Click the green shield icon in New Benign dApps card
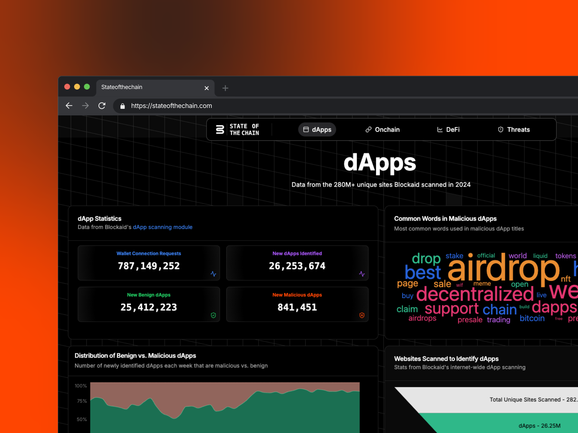 click(x=213, y=315)
